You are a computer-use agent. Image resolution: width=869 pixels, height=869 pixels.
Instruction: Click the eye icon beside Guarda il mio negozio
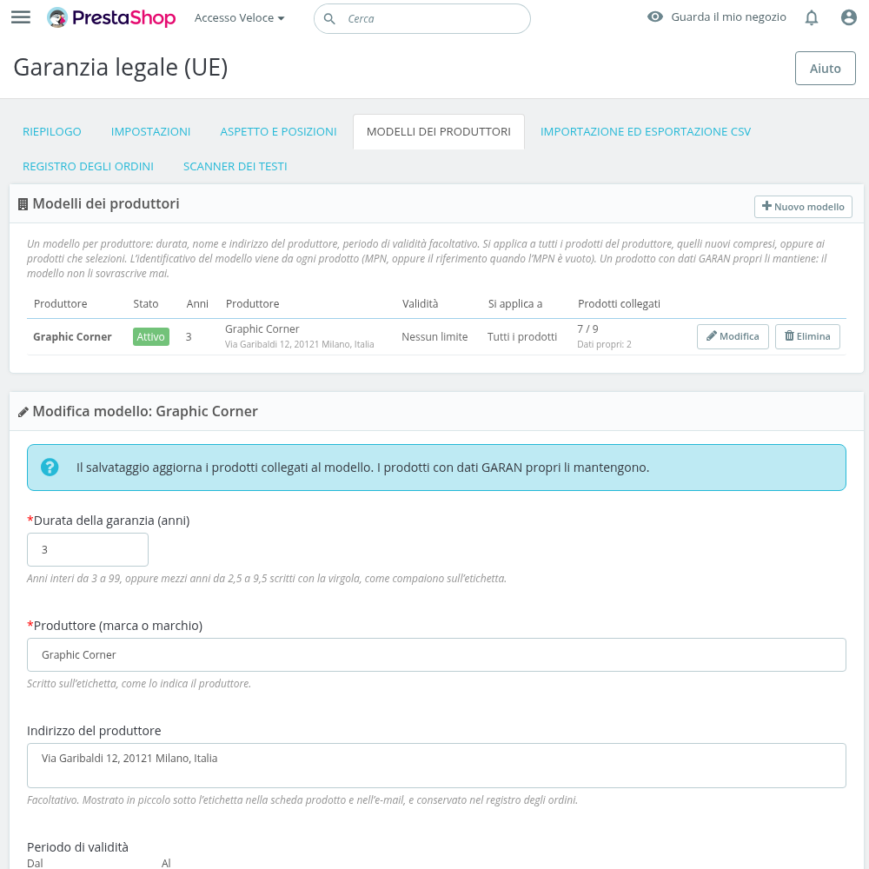tap(655, 17)
